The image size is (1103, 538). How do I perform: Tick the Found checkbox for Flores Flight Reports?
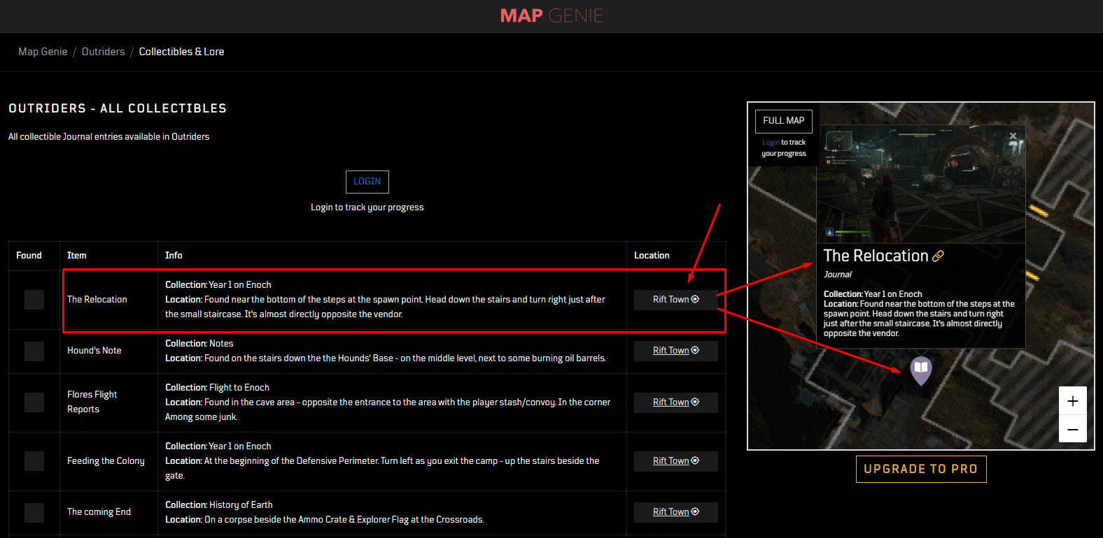coord(34,402)
